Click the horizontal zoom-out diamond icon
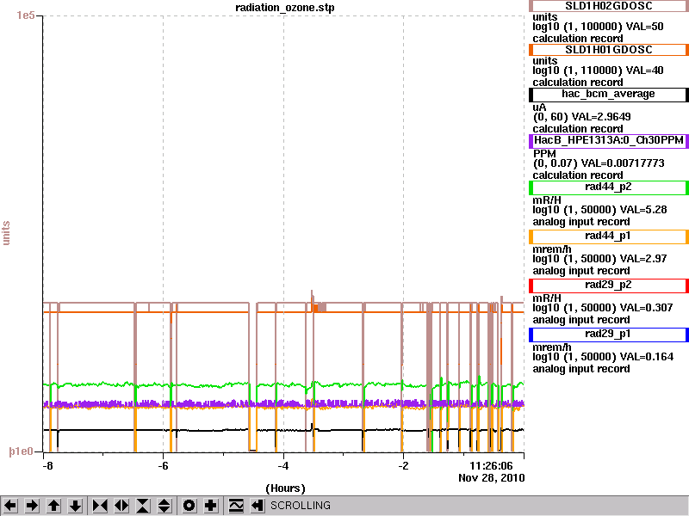 click(x=121, y=506)
